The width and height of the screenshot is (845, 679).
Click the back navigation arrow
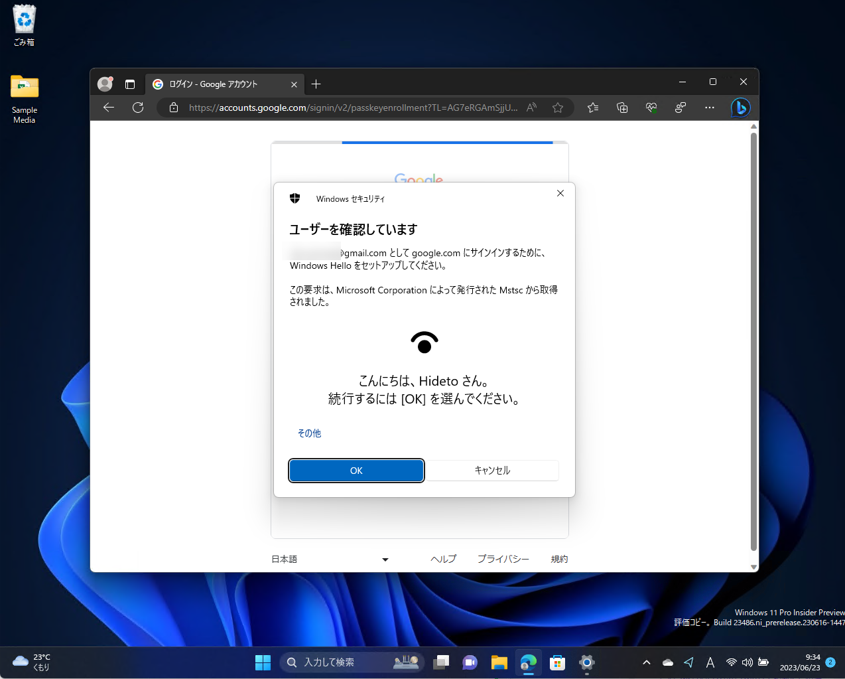pos(108,108)
